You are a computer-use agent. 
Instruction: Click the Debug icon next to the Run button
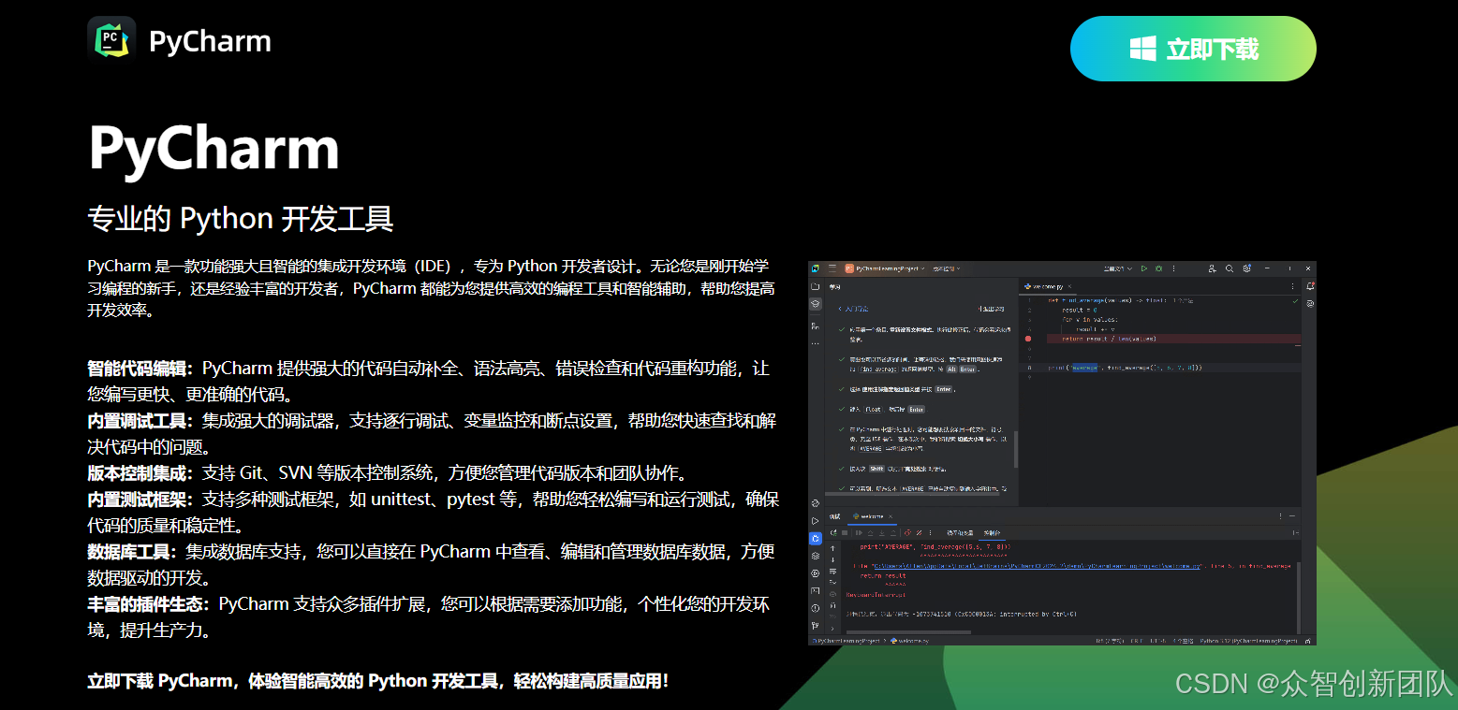(x=1157, y=268)
